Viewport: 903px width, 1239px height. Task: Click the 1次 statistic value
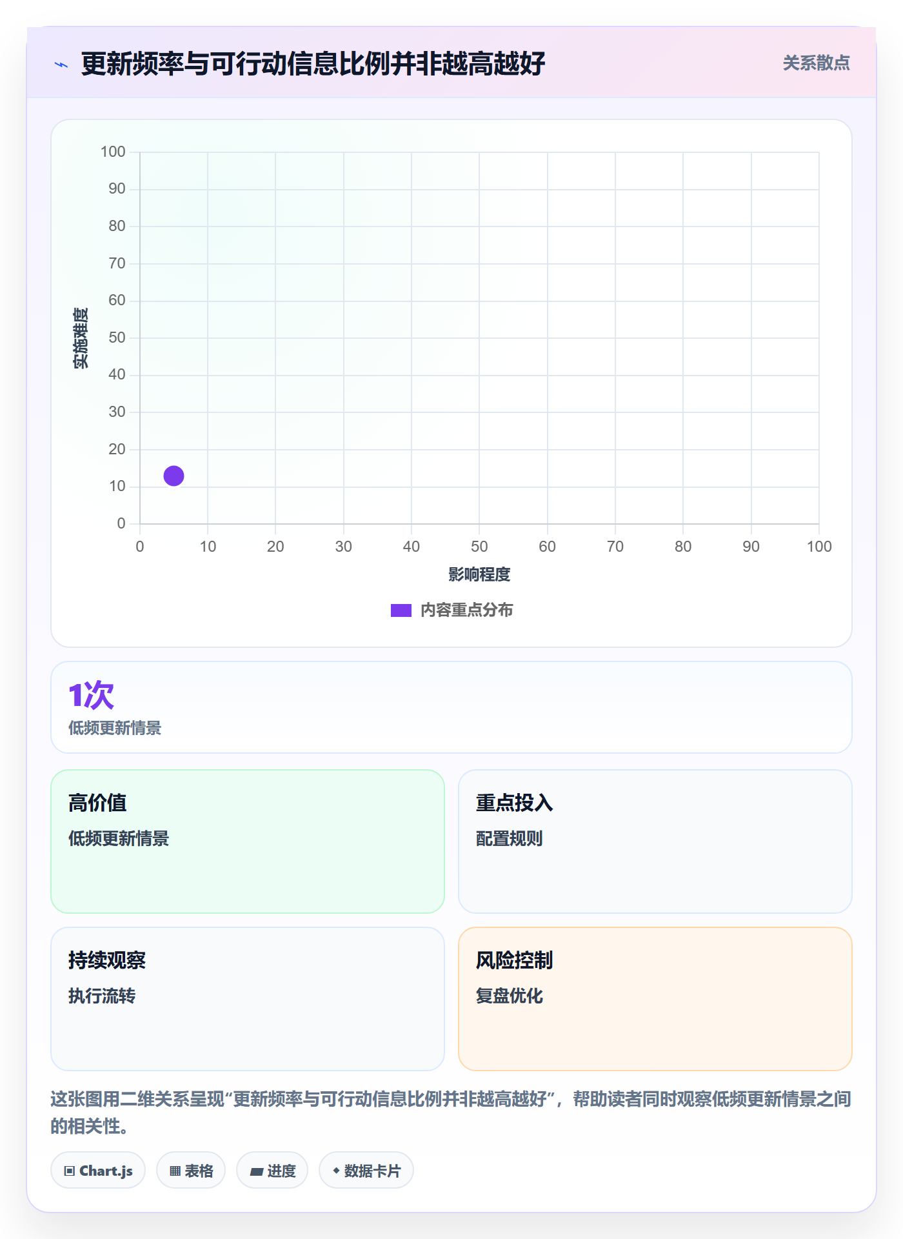(91, 696)
